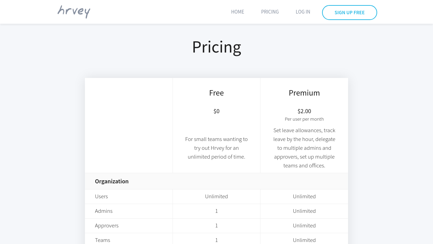
Task: Select the Premium plan title
Action: pyautogui.click(x=304, y=93)
